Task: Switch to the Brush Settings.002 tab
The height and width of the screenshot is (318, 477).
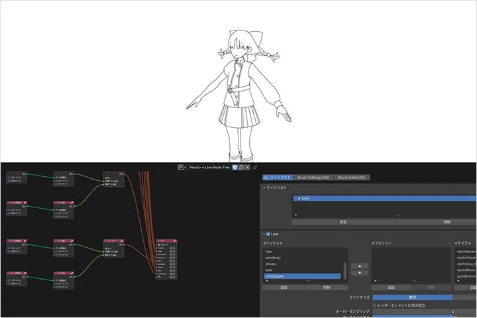Action: pos(313,178)
